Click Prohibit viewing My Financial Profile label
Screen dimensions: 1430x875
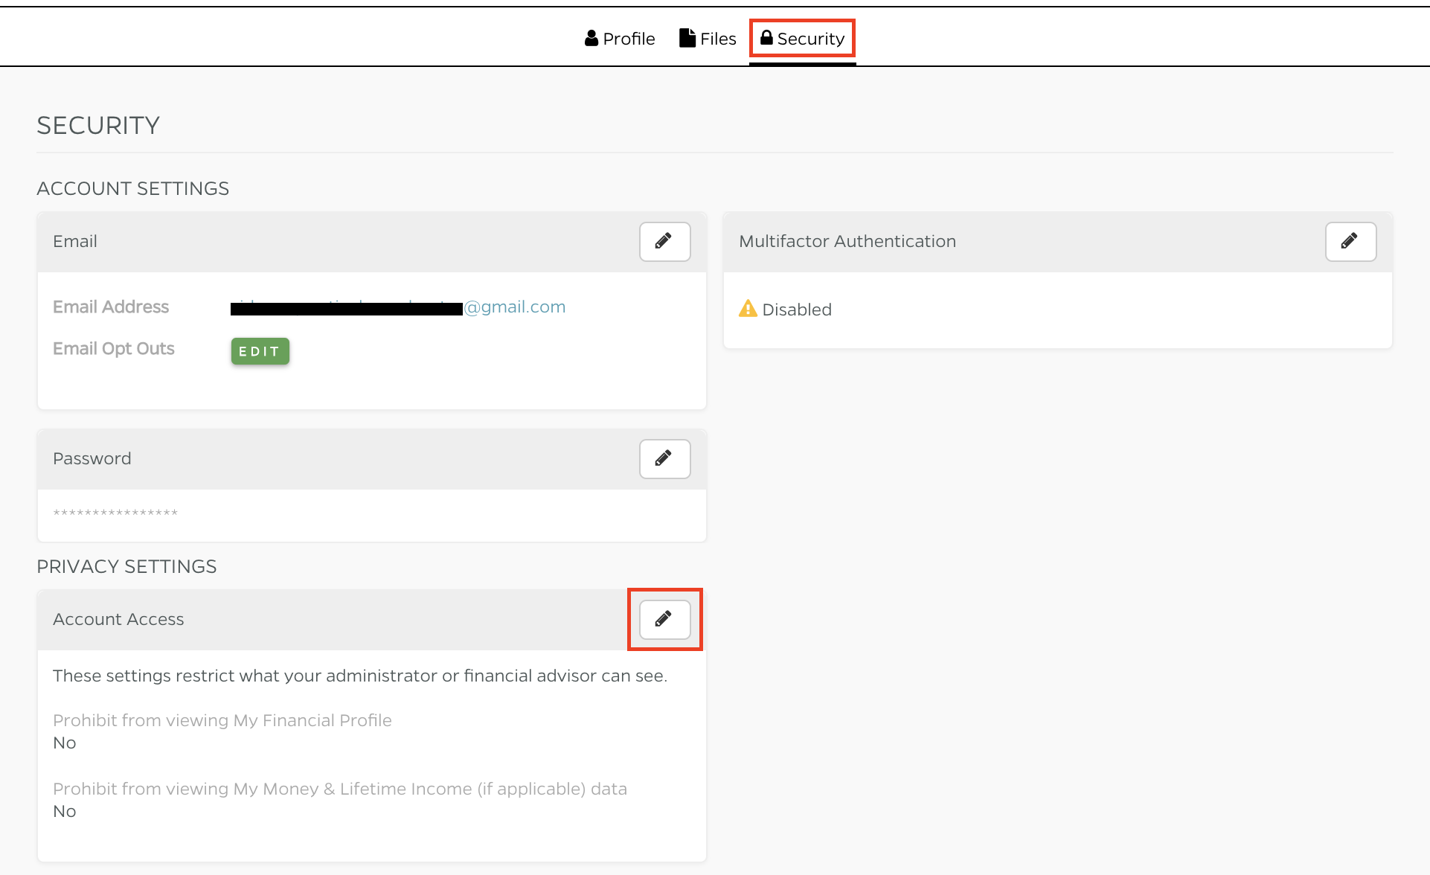[222, 721]
